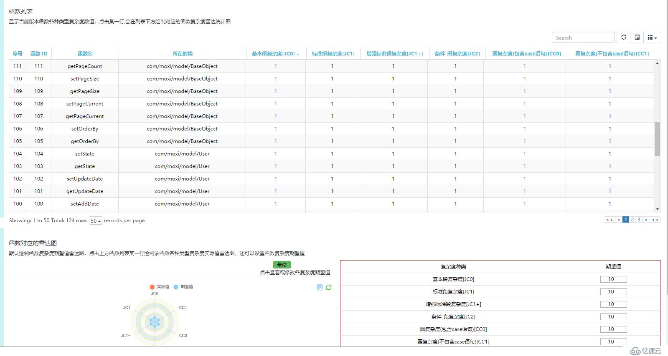This screenshot has width=668, height=356.
Task: Toggle 期望值 legend series in radar chart
Action: (183, 287)
